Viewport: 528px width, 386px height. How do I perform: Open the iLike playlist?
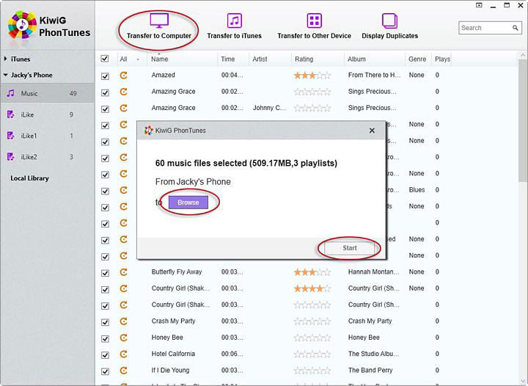pos(47,114)
